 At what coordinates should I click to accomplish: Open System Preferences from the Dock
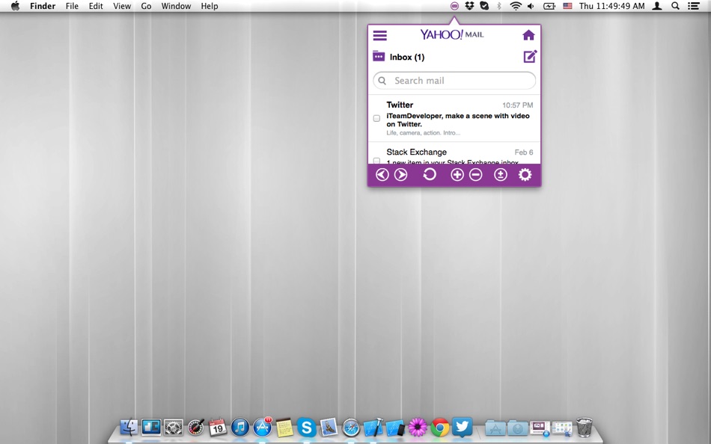[173, 428]
